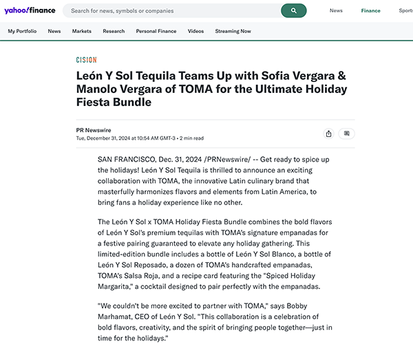
Task: Select Personal Finance in navigation
Action: 156,31
